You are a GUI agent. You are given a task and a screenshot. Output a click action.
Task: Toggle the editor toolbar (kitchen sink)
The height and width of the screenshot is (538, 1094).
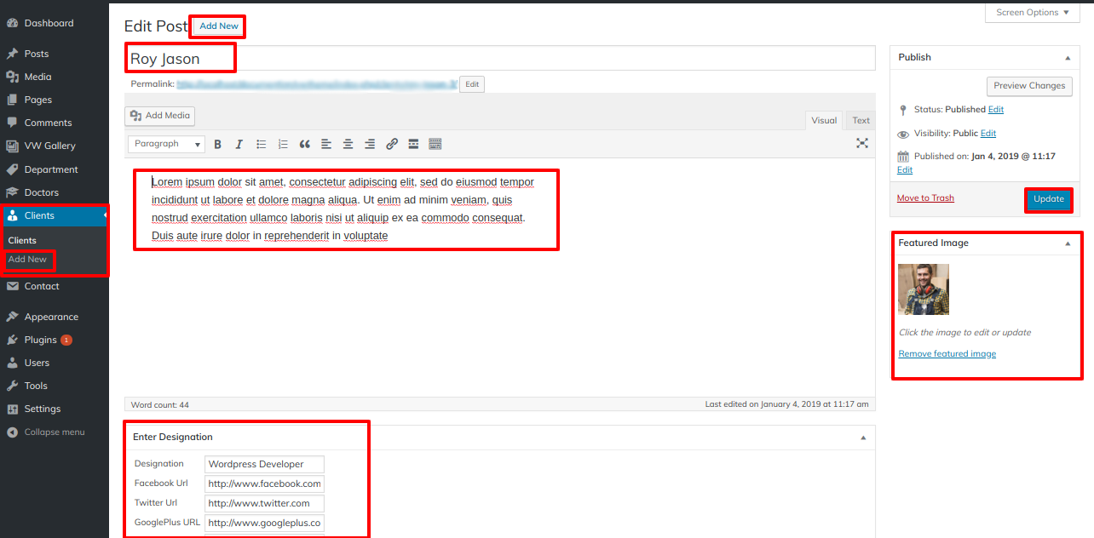pyautogui.click(x=435, y=145)
